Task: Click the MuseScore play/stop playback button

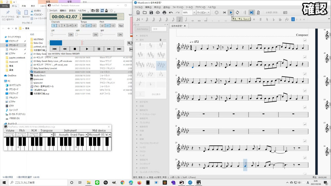Action: pyautogui.click(x=231, y=13)
